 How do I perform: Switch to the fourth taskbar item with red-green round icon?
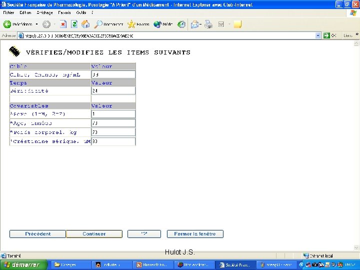click(x=194, y=264)
